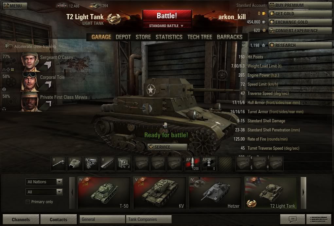The image size is (334, 226).
Task: Open the Barracks tab
Action: (230, 37)
